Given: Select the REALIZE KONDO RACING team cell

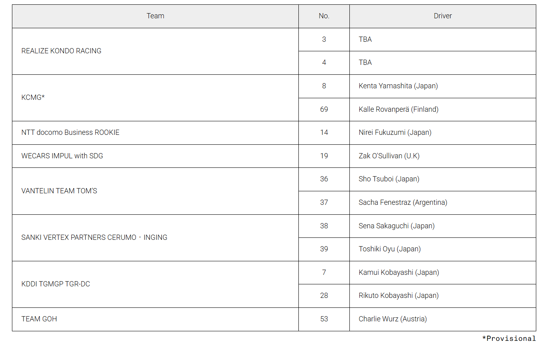Looking at the screenshot, I should (61, 51).
